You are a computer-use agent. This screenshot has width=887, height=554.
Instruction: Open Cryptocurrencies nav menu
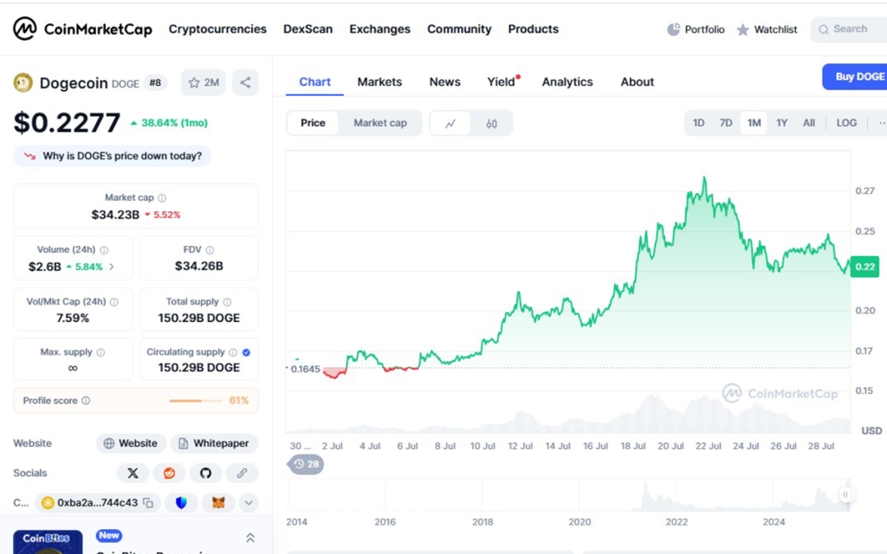pyautogui.click(x=217, y=29)
